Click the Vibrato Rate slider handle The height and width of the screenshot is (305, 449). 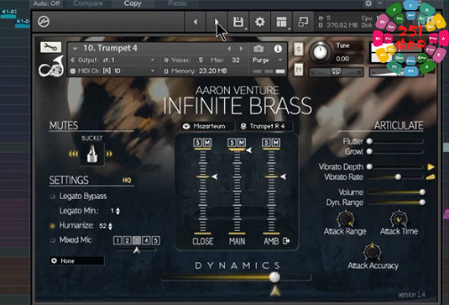click(x=398, y=176)
